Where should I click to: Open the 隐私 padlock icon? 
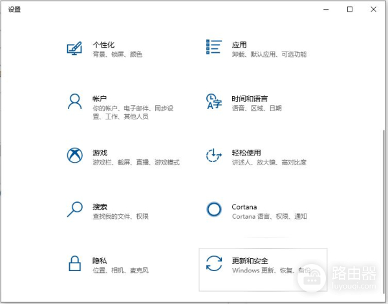click(75, 263)
